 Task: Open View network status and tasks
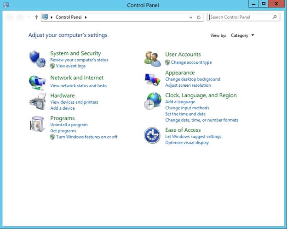(79, 86)
